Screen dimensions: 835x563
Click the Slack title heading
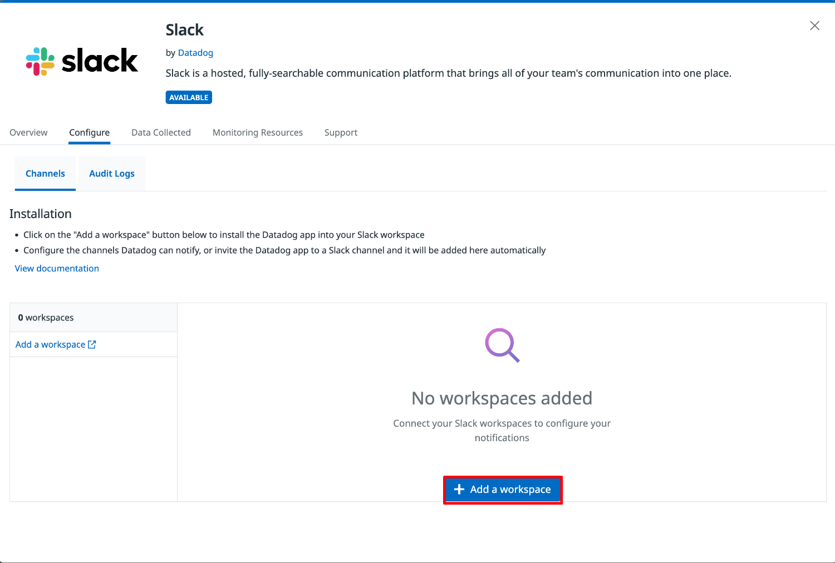tap(185, 30)
